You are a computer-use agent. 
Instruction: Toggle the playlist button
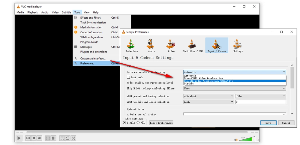(62, 138)
